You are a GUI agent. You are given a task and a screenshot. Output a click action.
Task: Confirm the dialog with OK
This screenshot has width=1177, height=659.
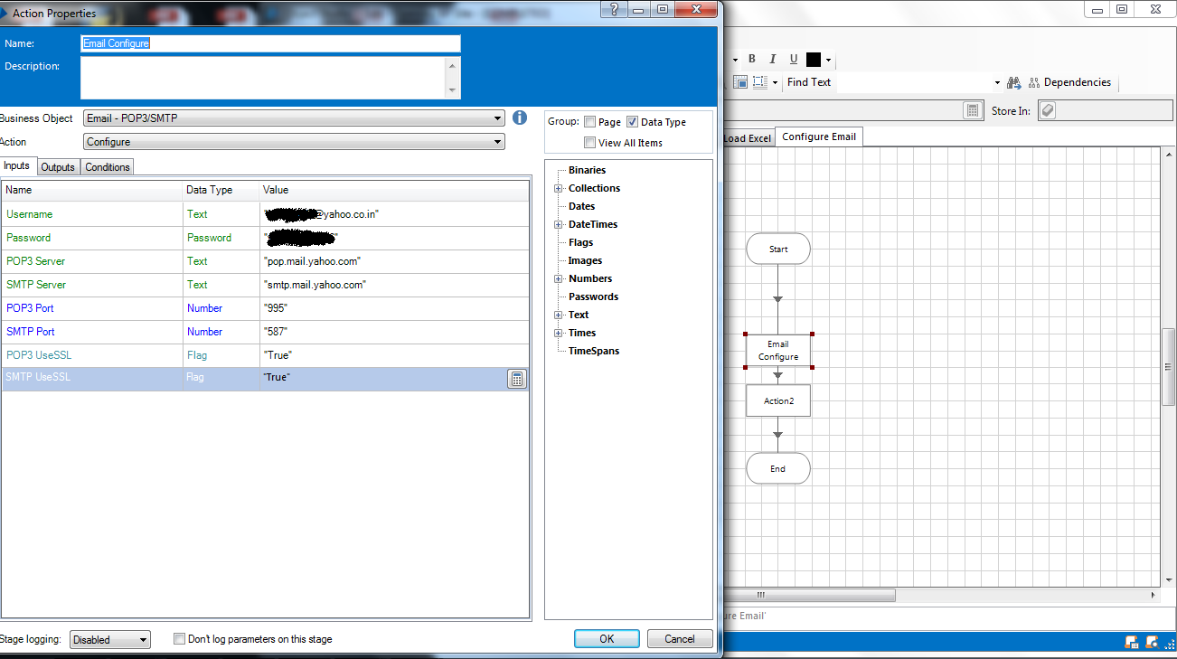pos(607,638)
